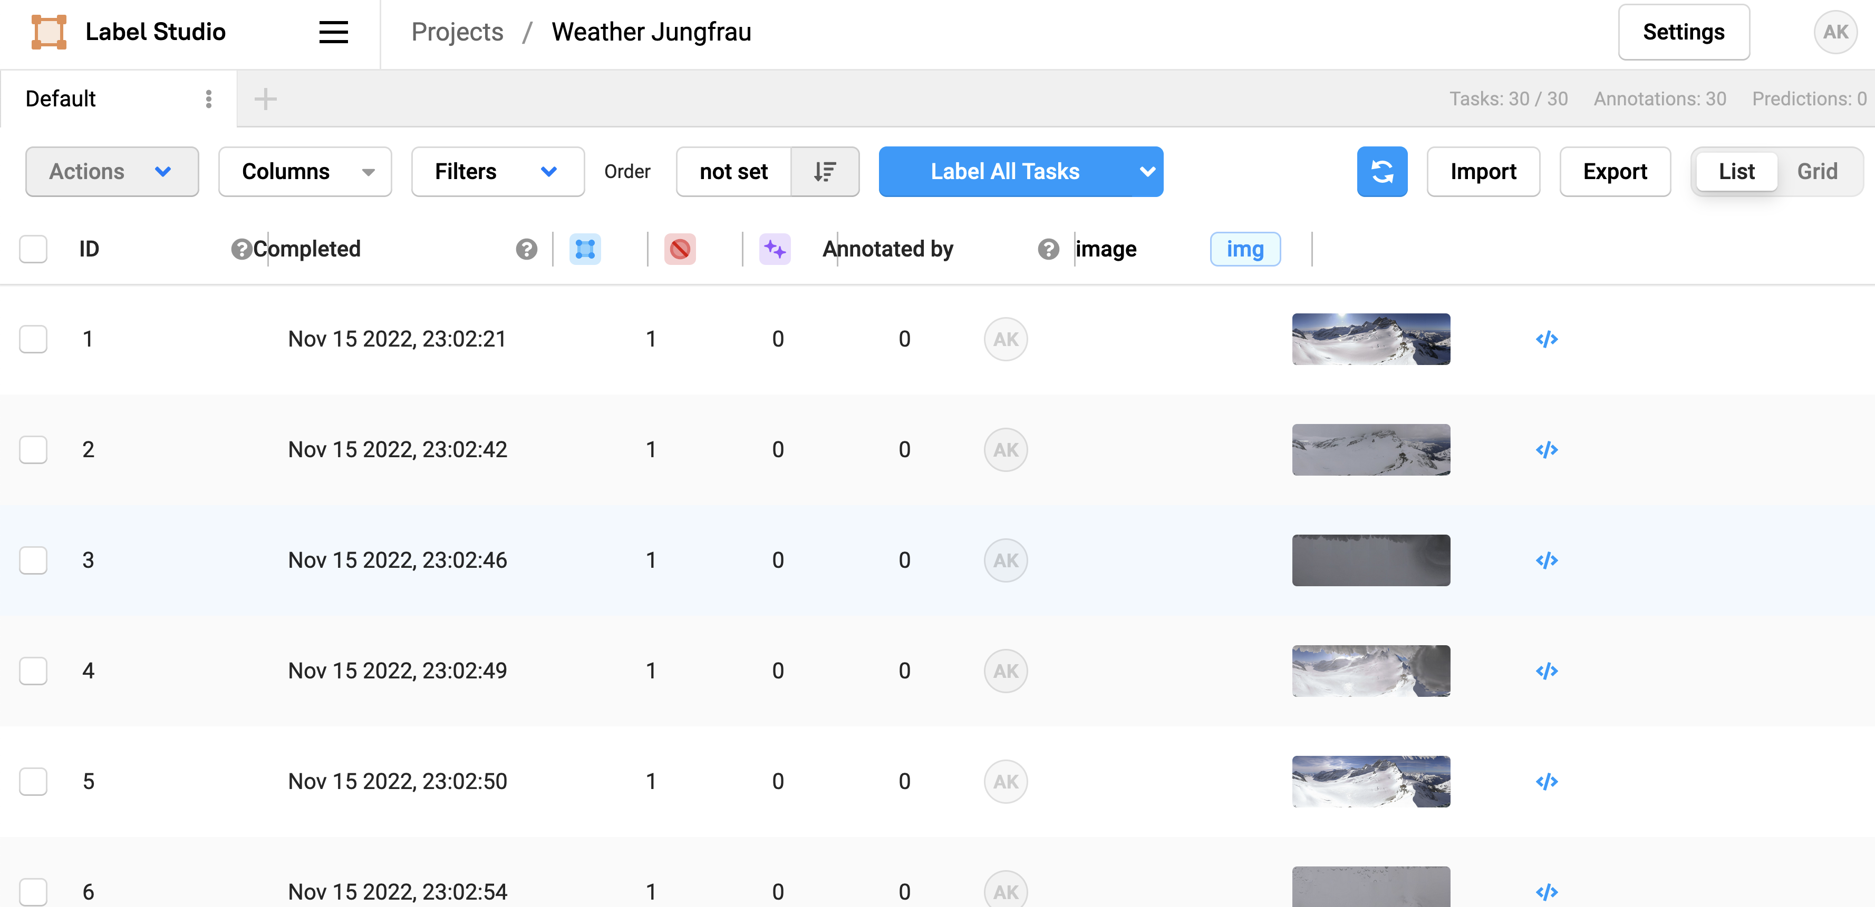This screenshot has height=907, width=1875.
Task: Add a new tab with plus icon
Action: tap(266, 99)
